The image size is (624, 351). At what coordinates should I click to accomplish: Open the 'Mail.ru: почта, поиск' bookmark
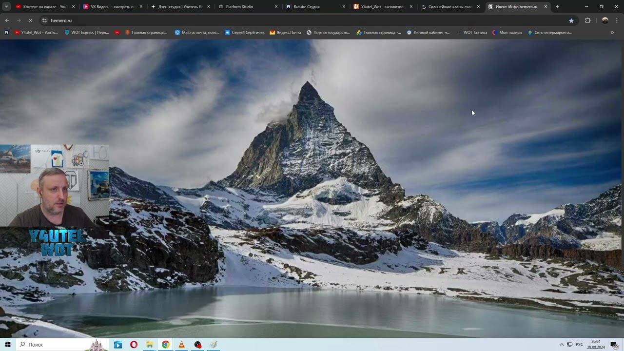pos(197,33)
